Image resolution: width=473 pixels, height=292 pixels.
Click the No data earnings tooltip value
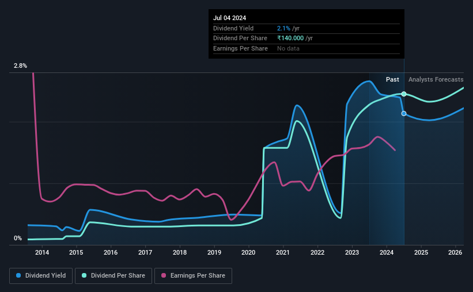(288, 49)
